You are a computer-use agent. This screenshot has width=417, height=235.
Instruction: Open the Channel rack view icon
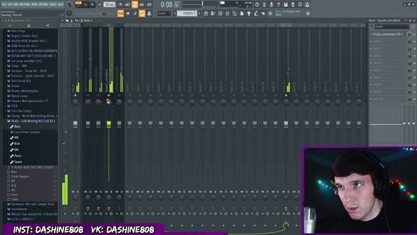pos(220,14)
